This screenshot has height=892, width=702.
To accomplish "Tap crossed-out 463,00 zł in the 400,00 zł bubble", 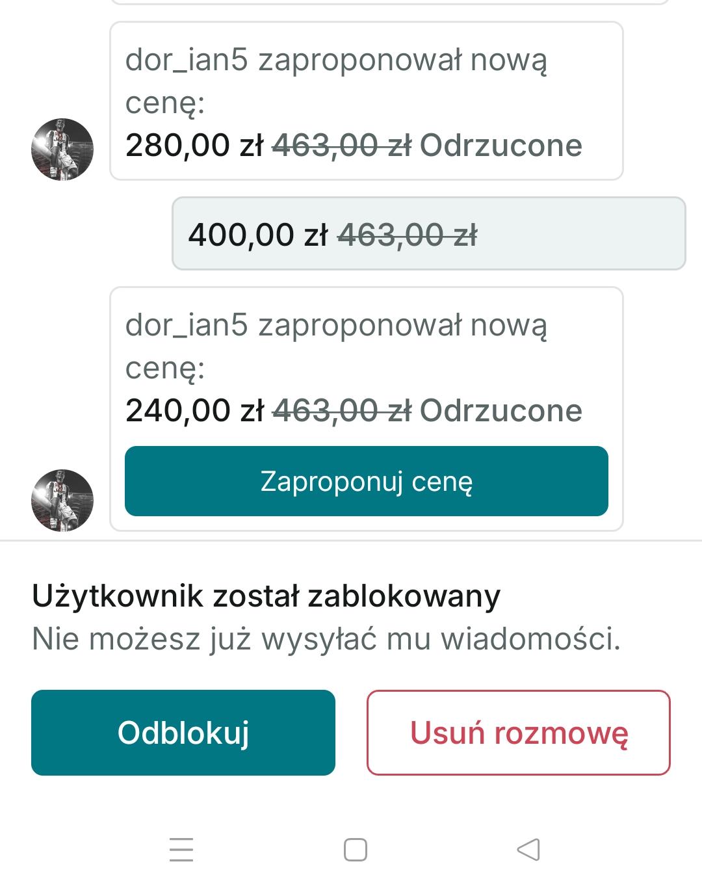I will [408, 234].
